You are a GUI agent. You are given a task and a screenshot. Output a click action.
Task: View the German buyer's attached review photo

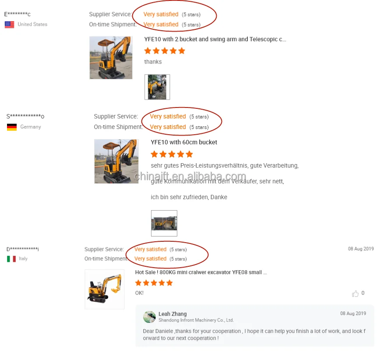pos(164,223)
